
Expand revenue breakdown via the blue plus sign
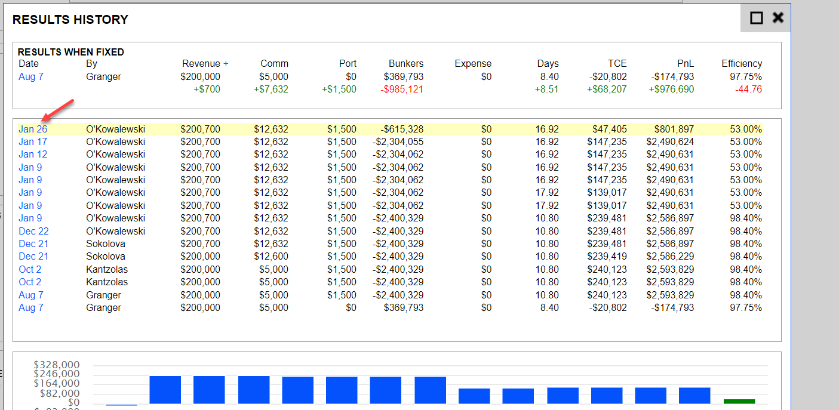[x=225, y=63]
